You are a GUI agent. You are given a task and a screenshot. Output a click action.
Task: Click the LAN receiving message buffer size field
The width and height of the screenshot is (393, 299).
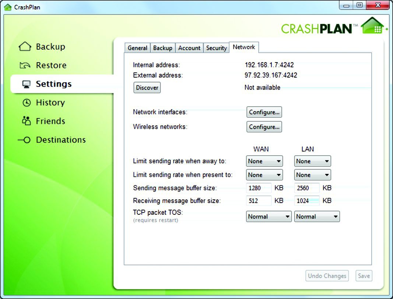[306, 201]
